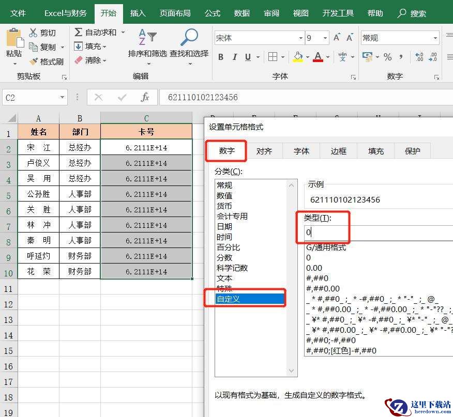Click the Decrease font size icon
This screenshot has width=453, height=417.
[x=350, y=38]
